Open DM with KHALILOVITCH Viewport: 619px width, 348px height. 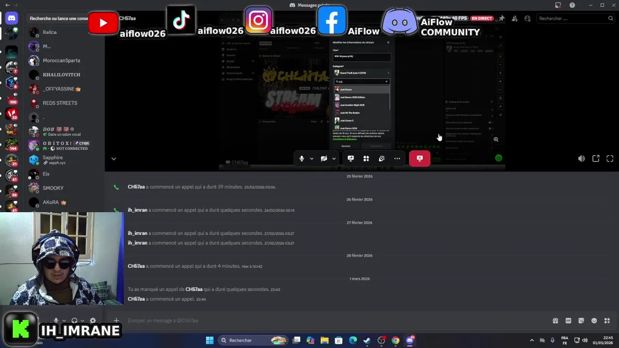tap(64, 74)
